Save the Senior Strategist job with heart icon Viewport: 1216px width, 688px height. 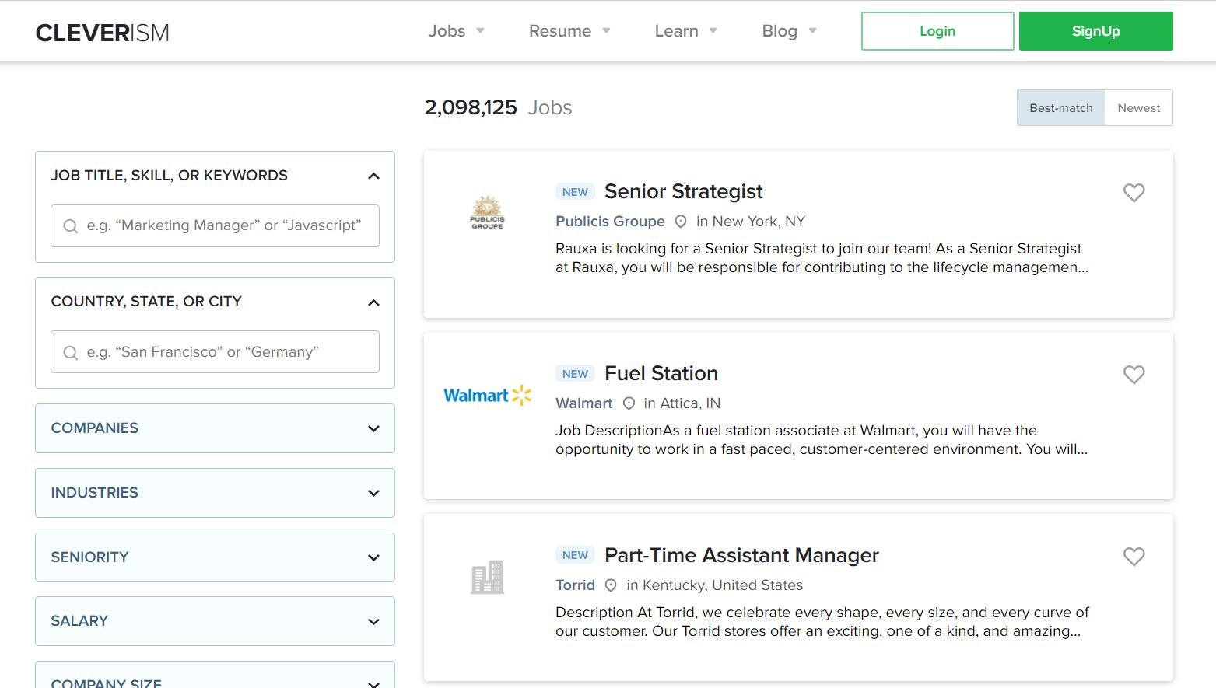tap(1134, 192)
